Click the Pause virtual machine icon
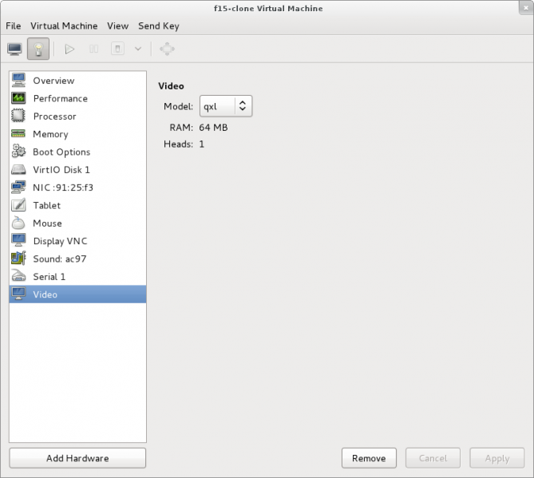This screenshot has width=534, height=478. (93, 49)
